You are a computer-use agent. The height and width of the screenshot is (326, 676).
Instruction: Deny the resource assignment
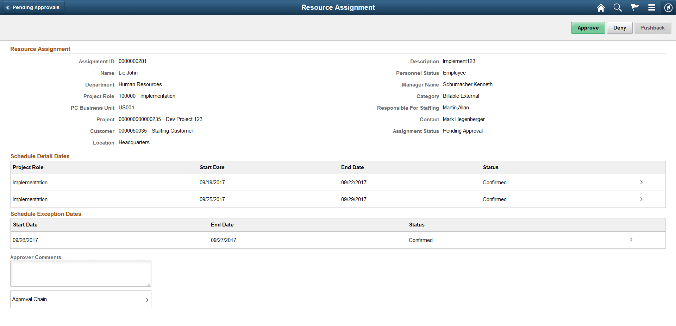pyautogui.click(x=619, y=27)
